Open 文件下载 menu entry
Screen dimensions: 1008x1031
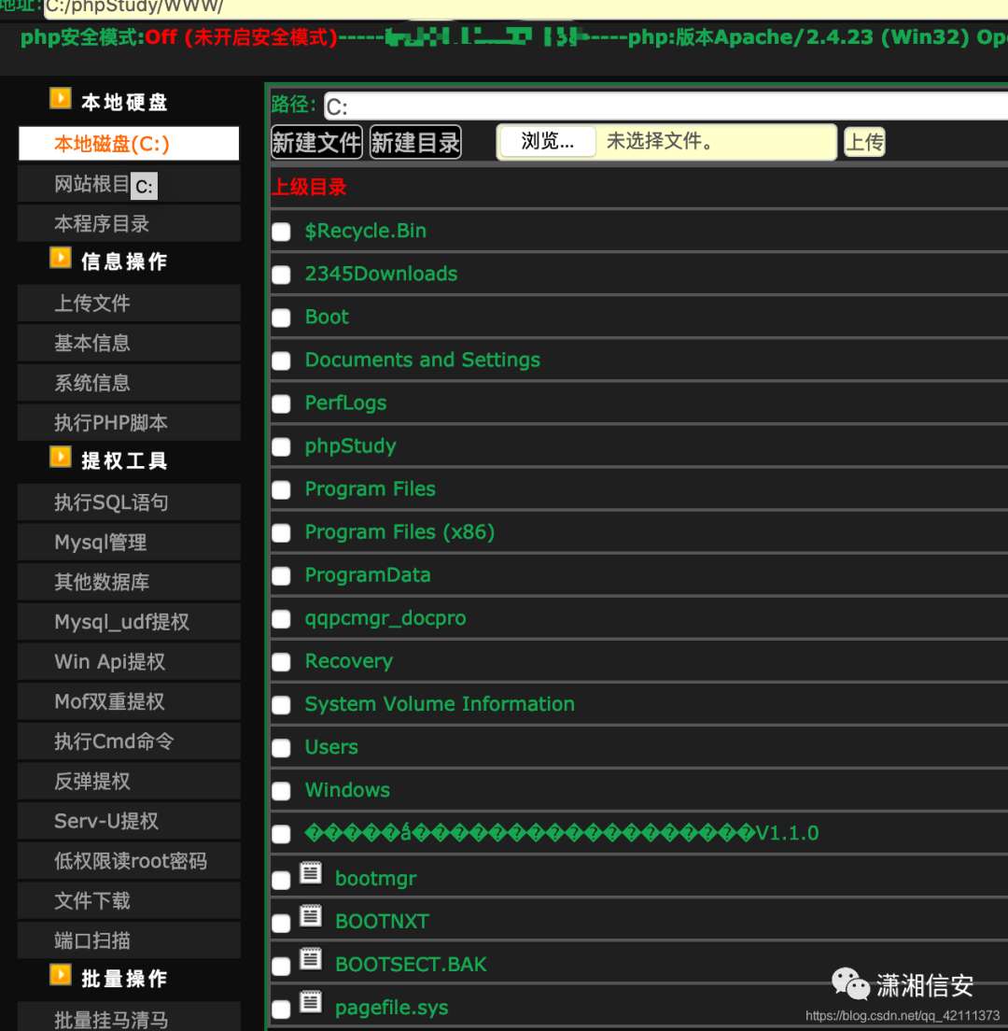(x=129, y=900)
